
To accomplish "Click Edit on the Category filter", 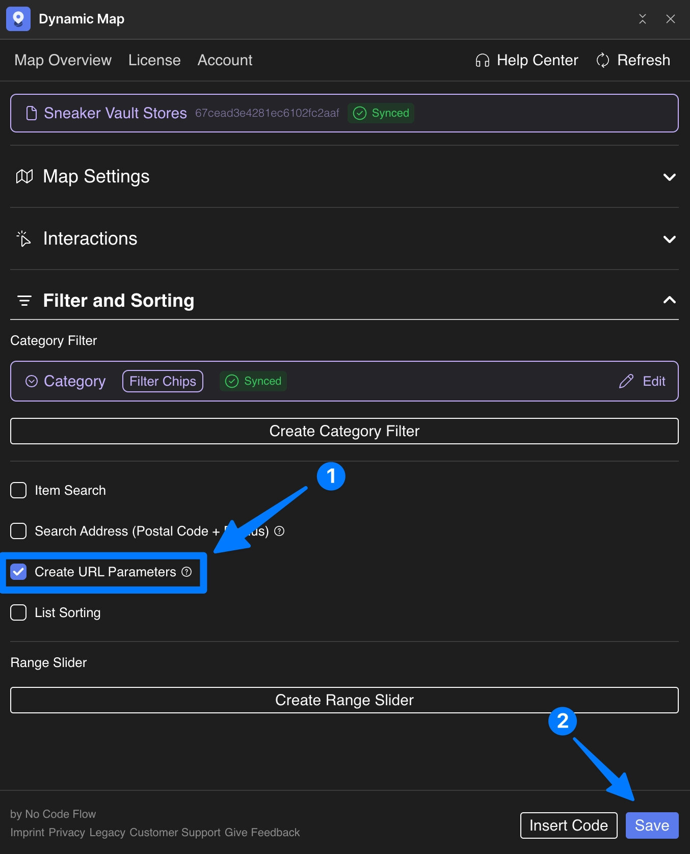I will pos(654,381).
